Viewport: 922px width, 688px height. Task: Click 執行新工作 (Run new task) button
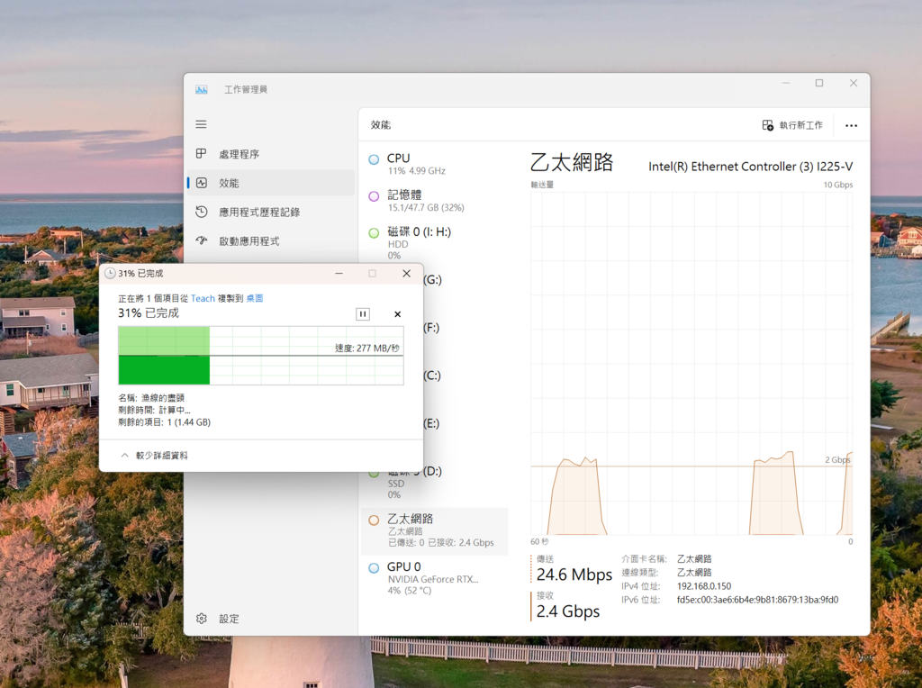coord(792,125)
